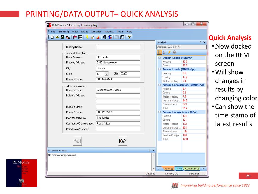Click the pointing-left hand previous page button
This screenshot has height=194, width=258.
tap(77, 141)
